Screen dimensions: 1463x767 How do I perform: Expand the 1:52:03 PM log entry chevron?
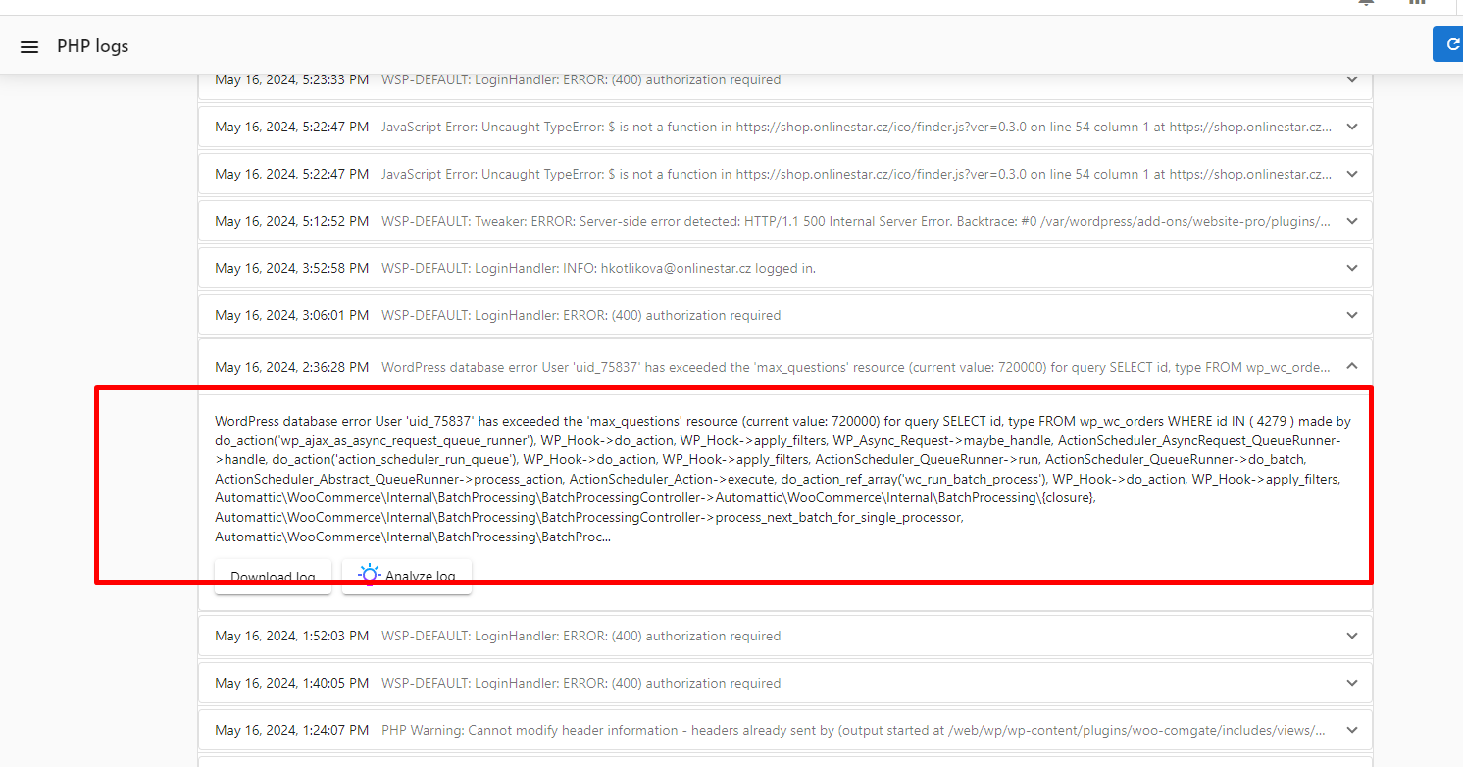pos(1352,636)
